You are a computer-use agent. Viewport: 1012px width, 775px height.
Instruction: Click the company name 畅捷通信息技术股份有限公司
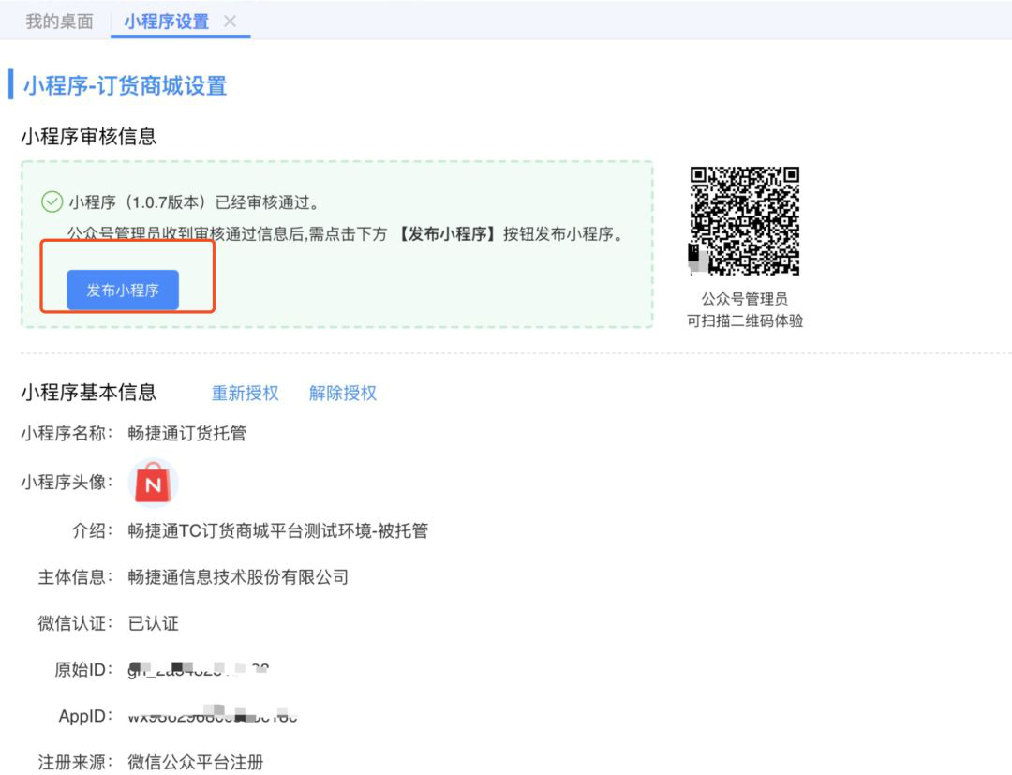238,577
